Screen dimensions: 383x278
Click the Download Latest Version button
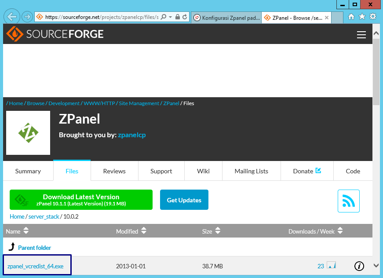tap(81, 200)
